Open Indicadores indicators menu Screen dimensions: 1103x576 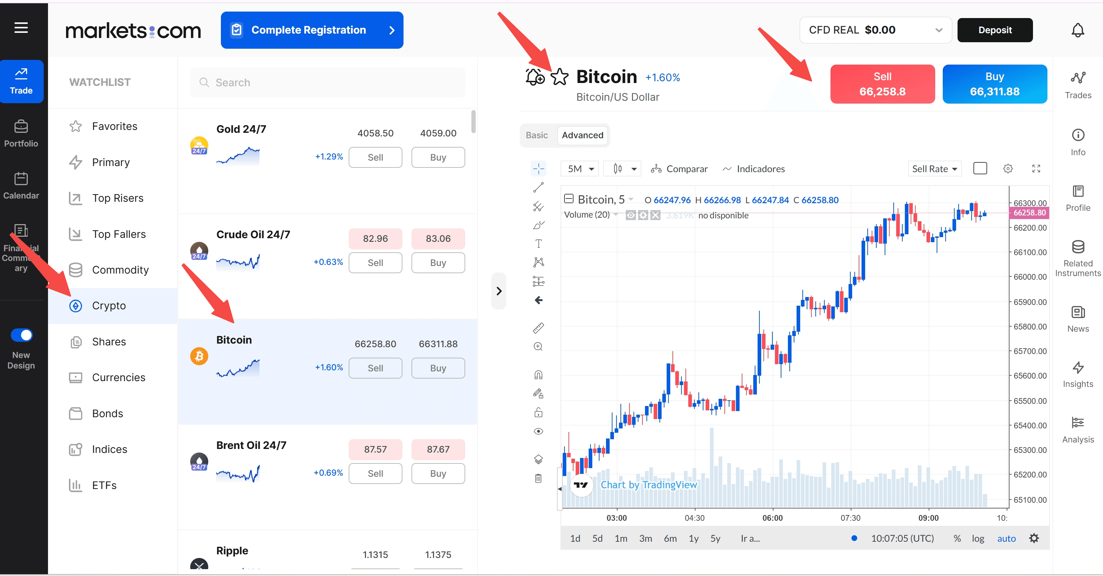click(x=754, y=169)
